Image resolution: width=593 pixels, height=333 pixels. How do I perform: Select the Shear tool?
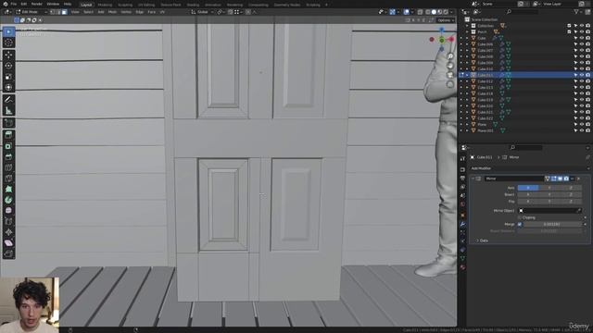pyautogui.click(x=8, y=243)
